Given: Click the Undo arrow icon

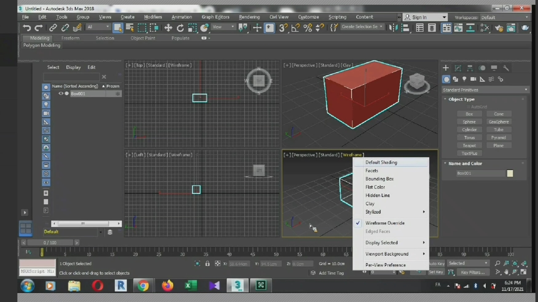Looking at the screenshot, I should 26,28.
